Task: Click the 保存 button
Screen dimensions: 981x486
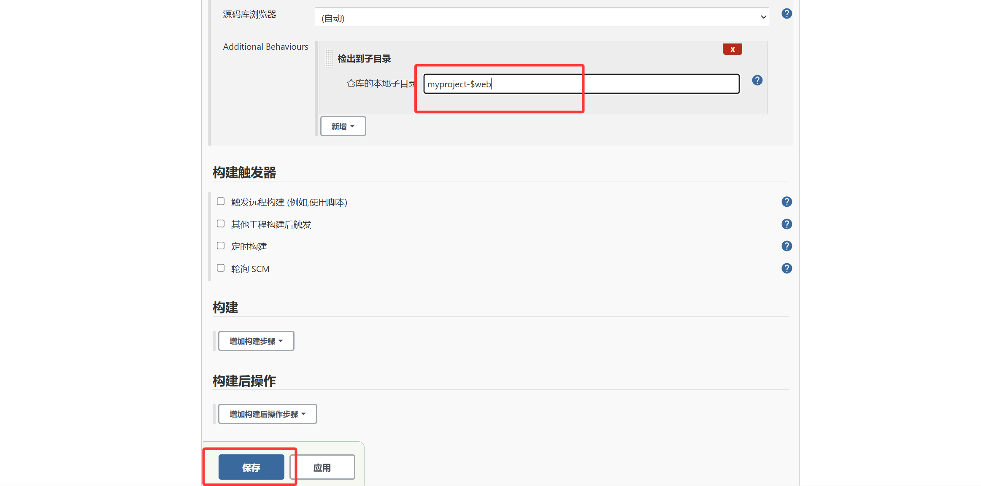Action: 251,467
